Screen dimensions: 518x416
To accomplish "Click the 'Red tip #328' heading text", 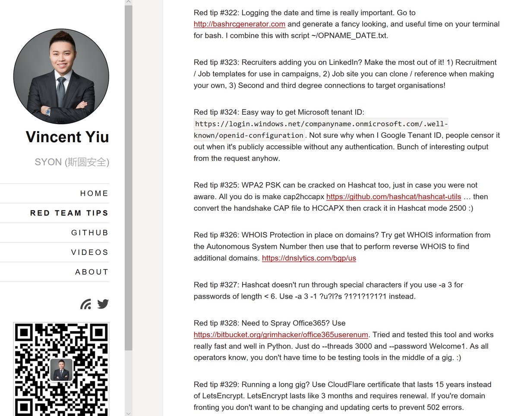I will point(270,323).
